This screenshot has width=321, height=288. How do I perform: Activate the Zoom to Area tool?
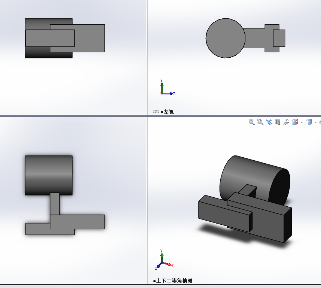(x=260, y=122)
